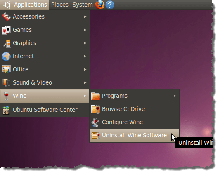The height and width of the screenshot is (174, 220).
Task: Open the Applications menu label
Action: pyautogui.click(x=30, y=5)
